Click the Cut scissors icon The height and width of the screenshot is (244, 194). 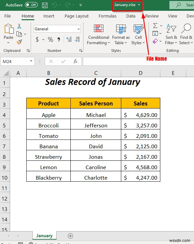19,26
